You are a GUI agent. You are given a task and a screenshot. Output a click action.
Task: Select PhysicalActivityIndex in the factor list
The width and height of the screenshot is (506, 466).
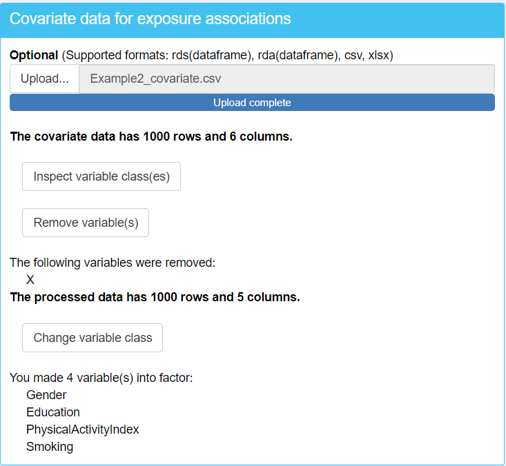83,429
